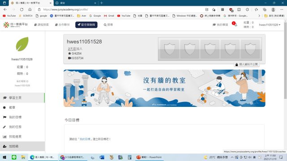Click the weather 25°C widget in taskbar
The image size is (287, 161).
(x=216, y=157)
